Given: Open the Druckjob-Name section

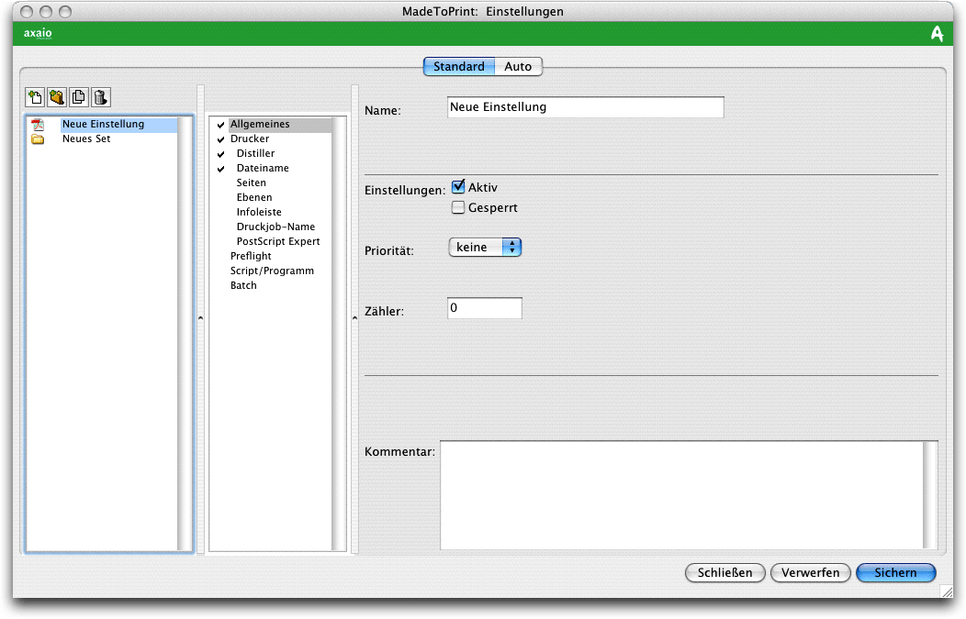Looking at the screenshot, I should click(x=275, y=227).
